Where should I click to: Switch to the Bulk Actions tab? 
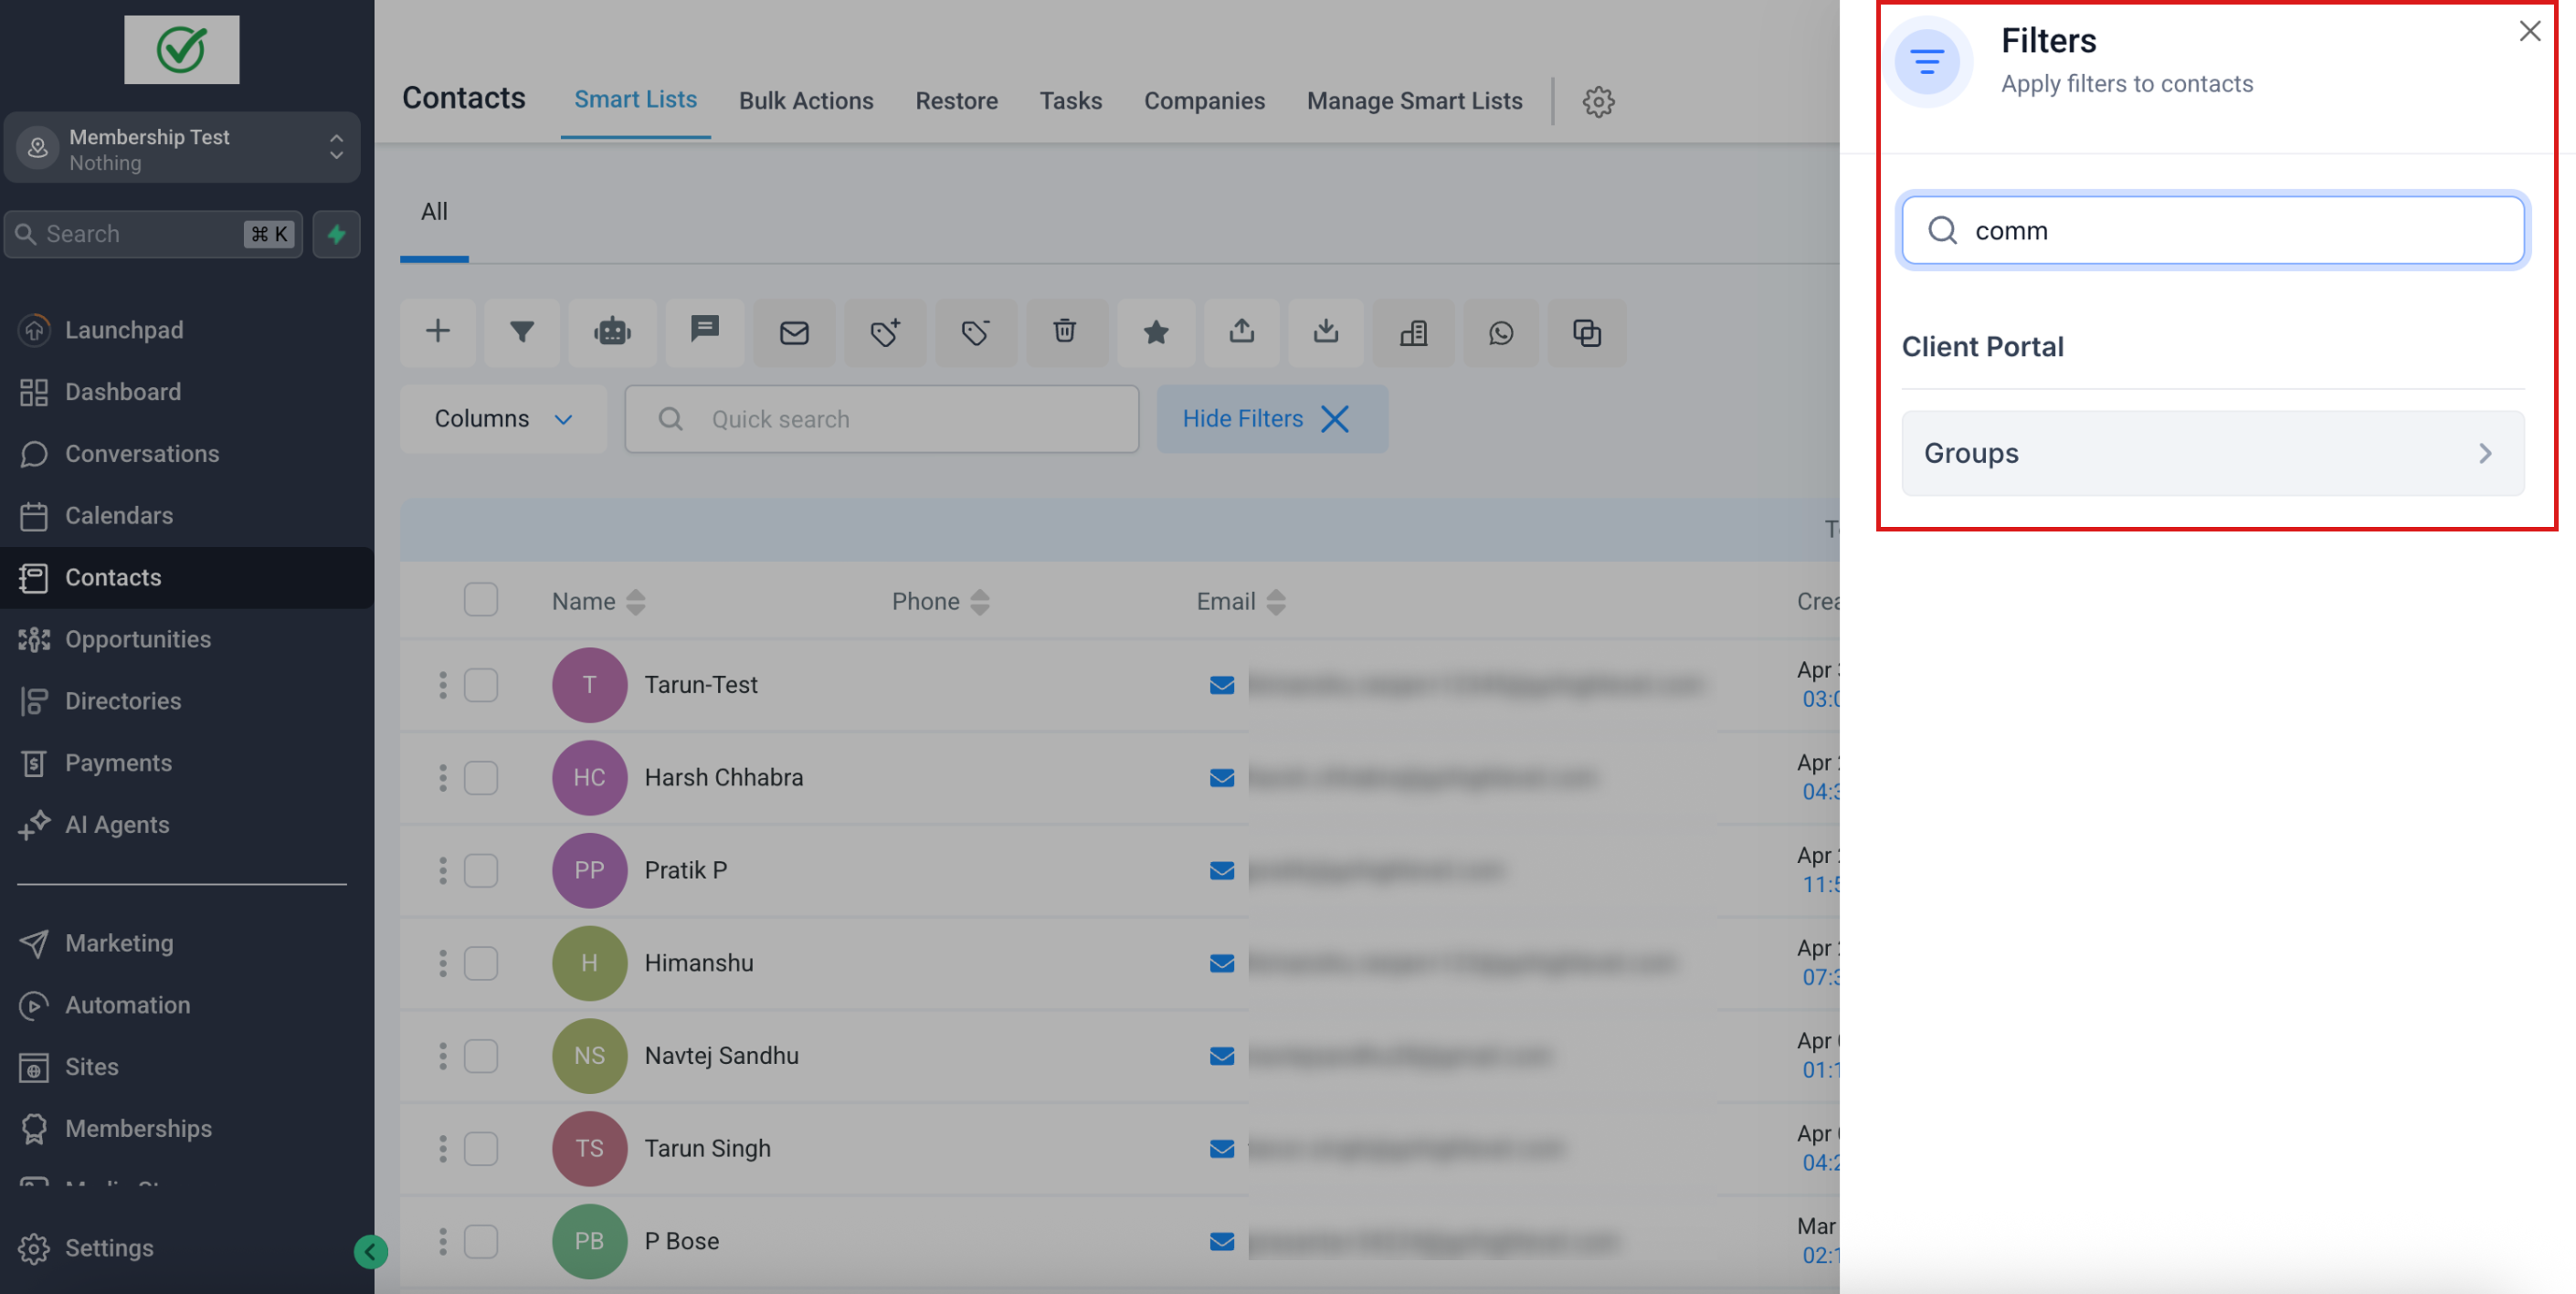(806, 101)
